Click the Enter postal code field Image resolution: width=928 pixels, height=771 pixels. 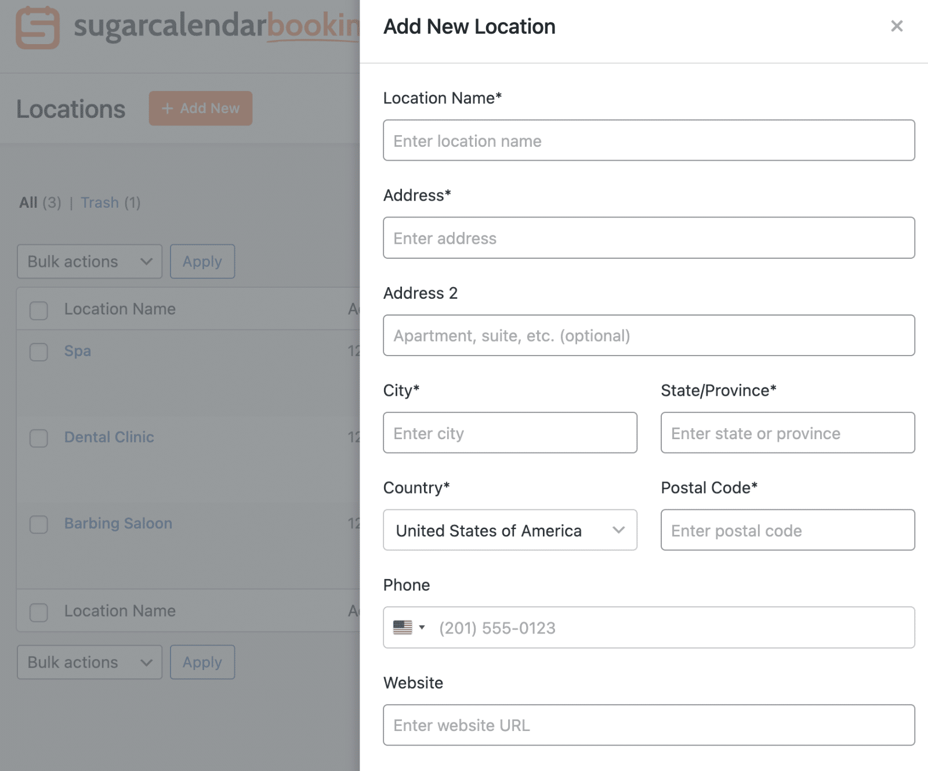pos(786,530)
